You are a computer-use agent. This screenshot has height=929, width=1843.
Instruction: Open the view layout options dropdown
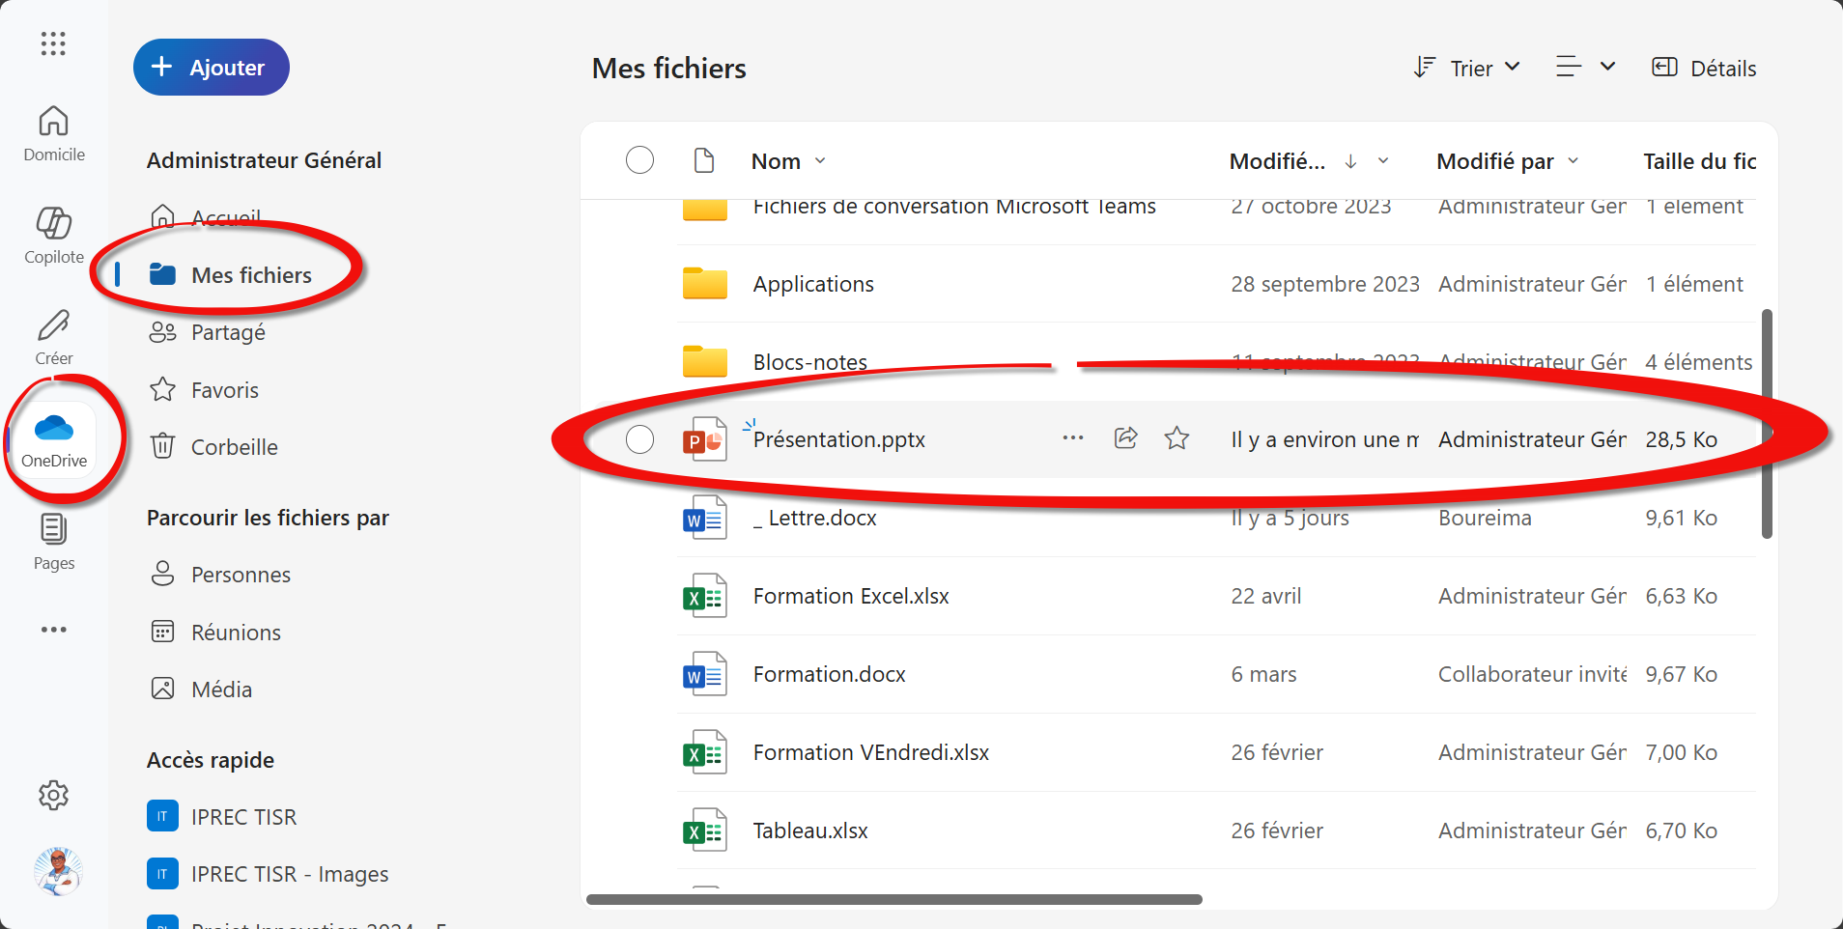click(x=1585, y=67)
